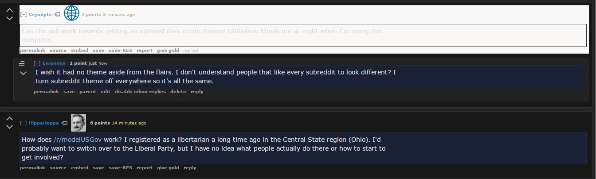Toggle disable inbox replies on Ewannnn's comment
This screenshot has height=179, width=596.
140,92
